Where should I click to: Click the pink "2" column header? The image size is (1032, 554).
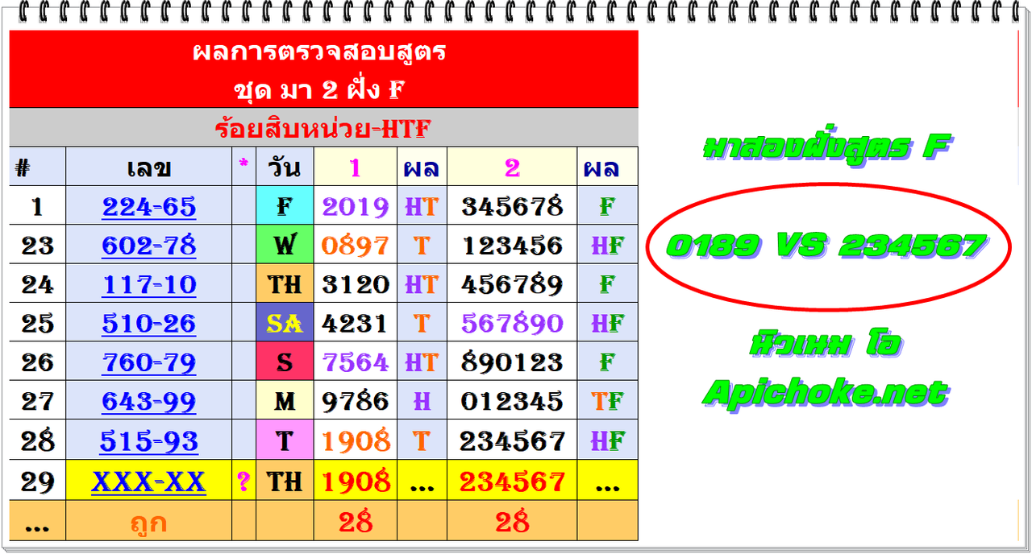point(512,168)
